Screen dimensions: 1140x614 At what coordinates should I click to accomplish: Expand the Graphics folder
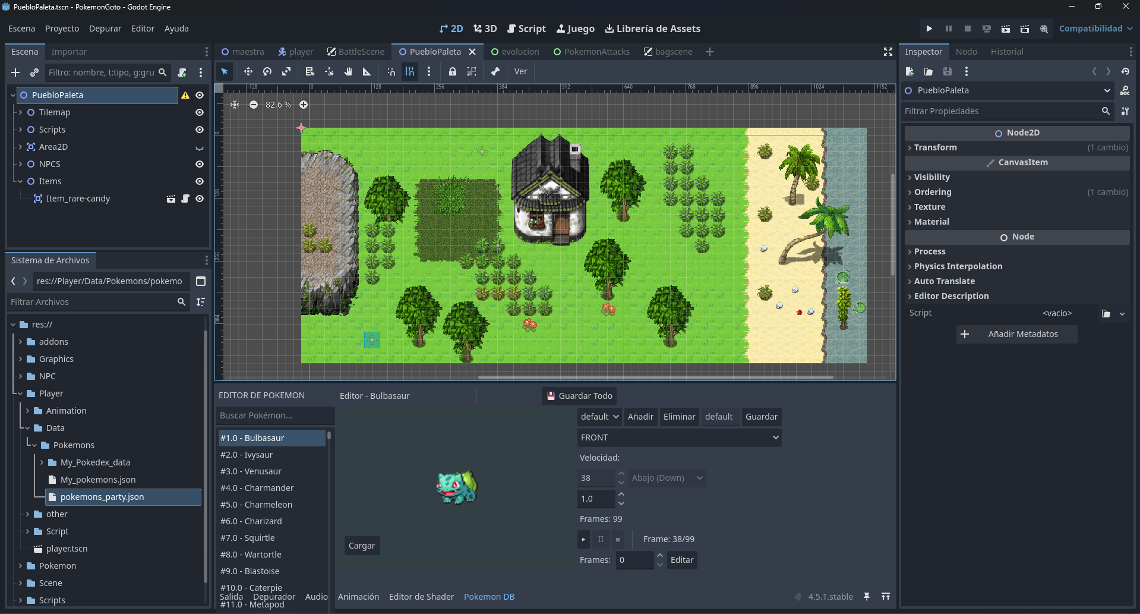pos(20,359)
